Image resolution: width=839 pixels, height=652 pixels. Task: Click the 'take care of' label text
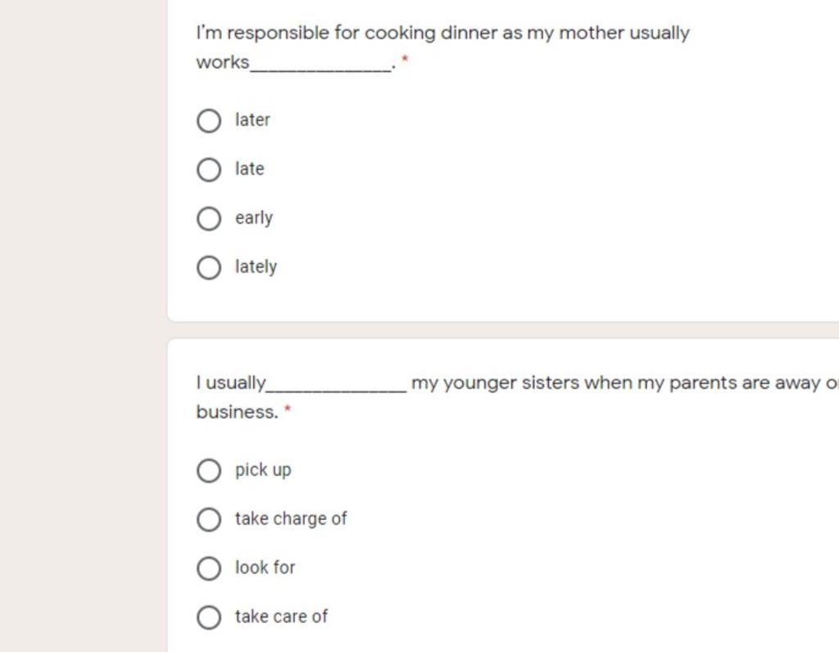pyautogui.click(x=282, y=617)
